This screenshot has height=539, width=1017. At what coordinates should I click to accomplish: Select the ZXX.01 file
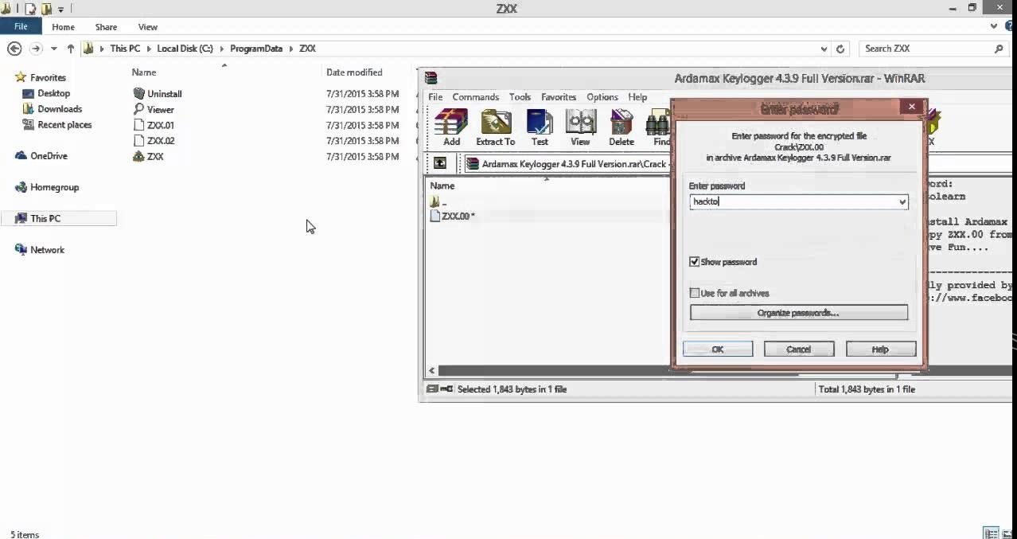pos(154,125)
